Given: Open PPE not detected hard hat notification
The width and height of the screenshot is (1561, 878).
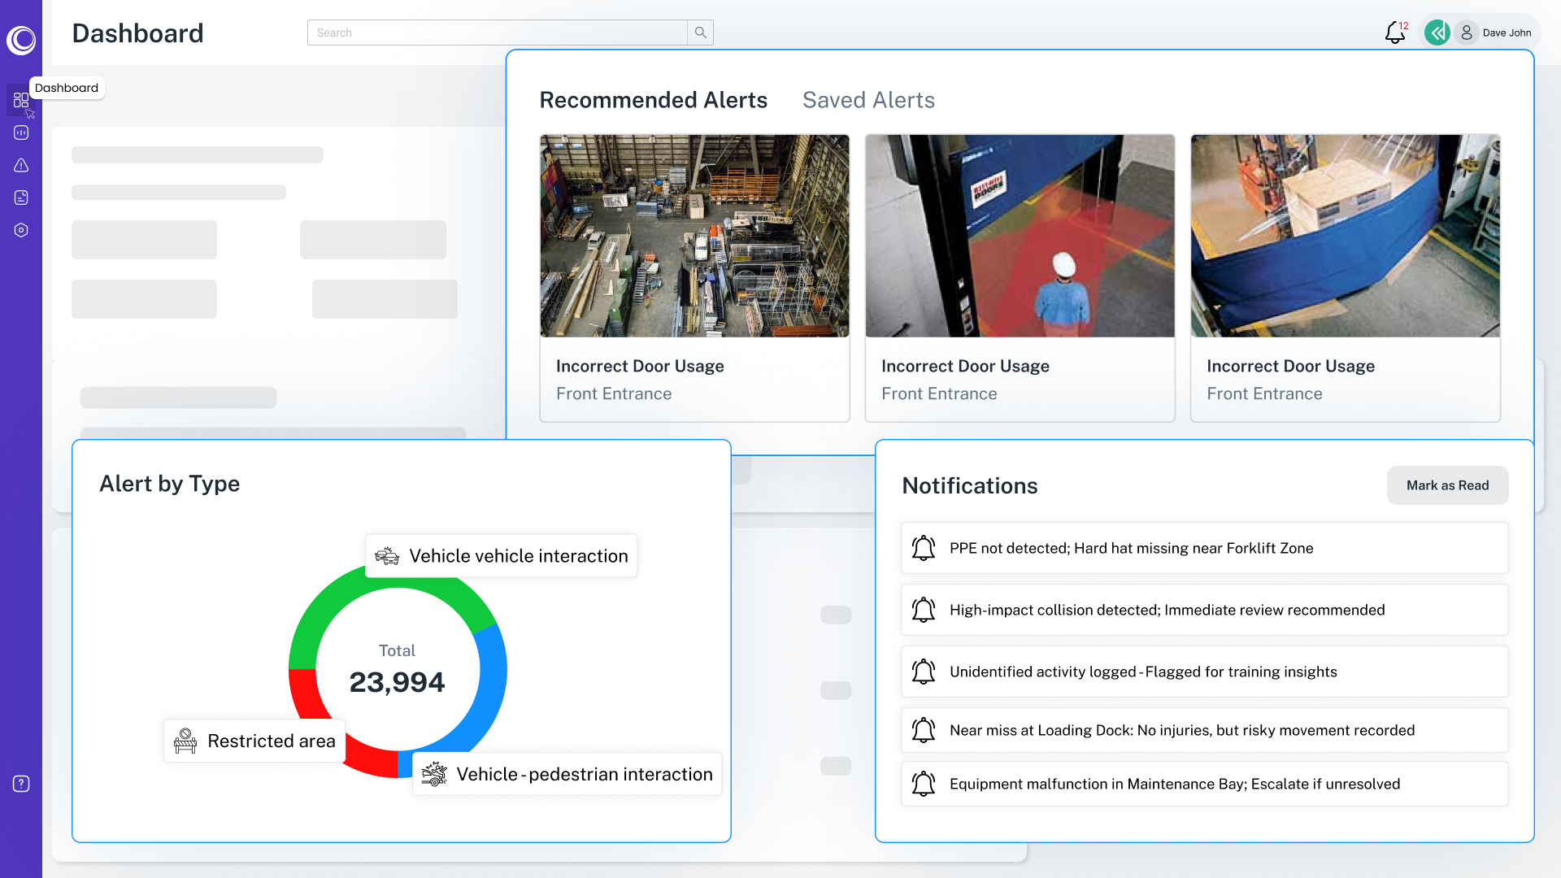Looking at the screenshot, I should coord(1204,548).
